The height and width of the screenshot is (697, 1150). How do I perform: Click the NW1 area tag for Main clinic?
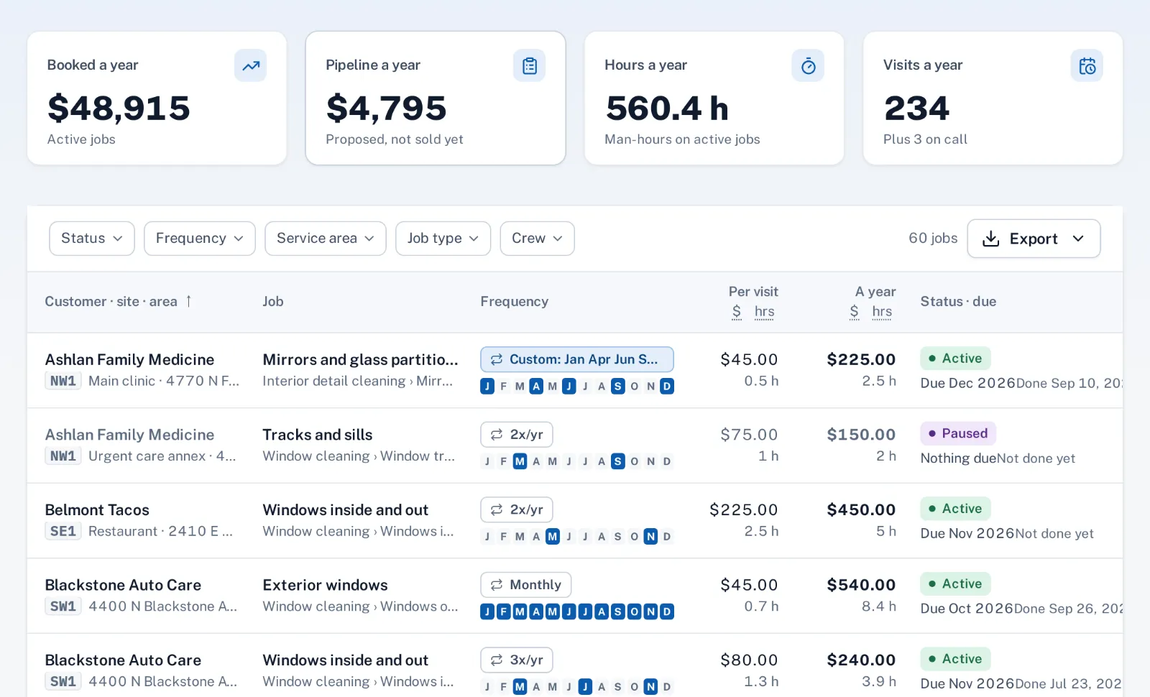[x=63, y=381]
